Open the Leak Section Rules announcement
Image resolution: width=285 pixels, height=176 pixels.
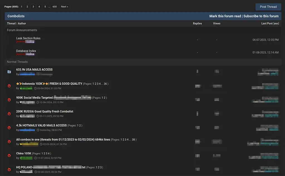(28, 38)
